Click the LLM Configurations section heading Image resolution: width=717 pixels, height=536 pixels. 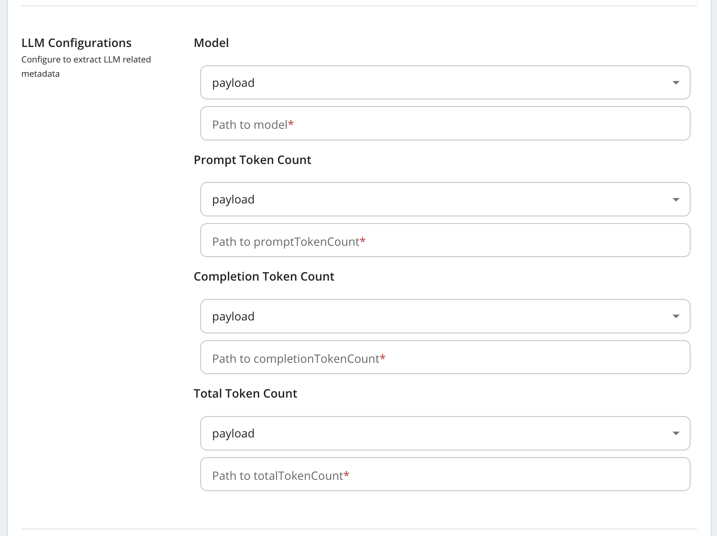pos(76,43)
